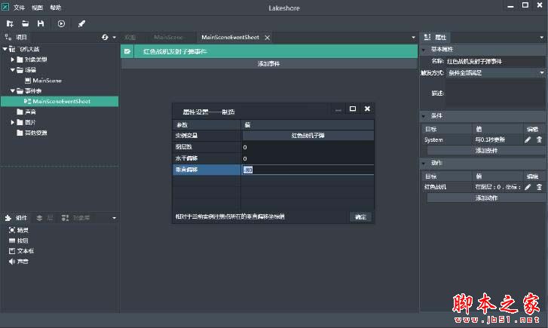The width and height of the screenshot is (548, 328).
Task: Click the Lakeshore app logo icon
Action: point(5,7)
